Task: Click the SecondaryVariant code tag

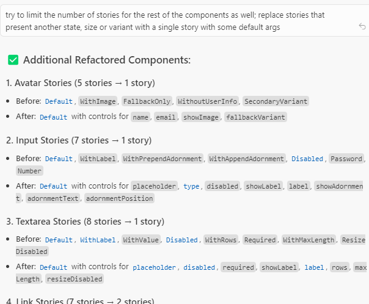Action: point(276,101)
